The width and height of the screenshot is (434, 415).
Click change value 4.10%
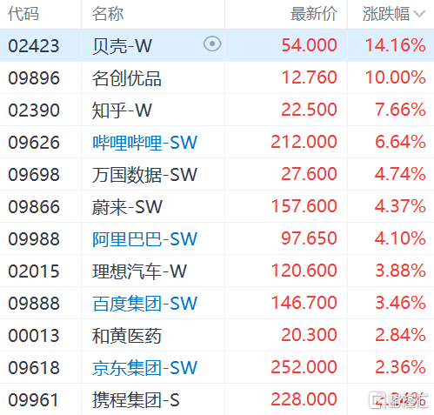click(400, 238)
